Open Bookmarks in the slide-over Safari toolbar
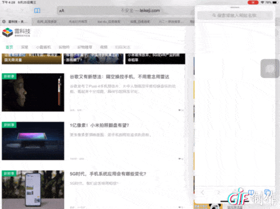Image resolution: width=280 pixels, height=209 pixels. (251, 192)
